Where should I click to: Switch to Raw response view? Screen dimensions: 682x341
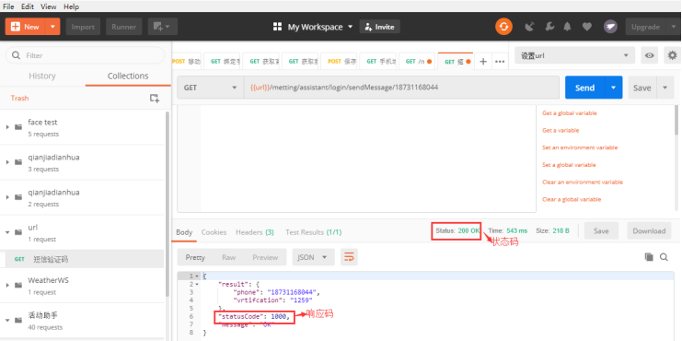pos(229,257)
